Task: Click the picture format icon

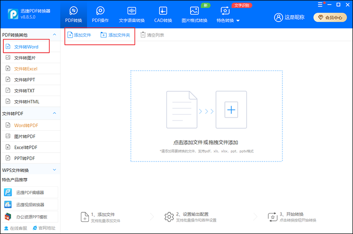Action: pos(194,10)
